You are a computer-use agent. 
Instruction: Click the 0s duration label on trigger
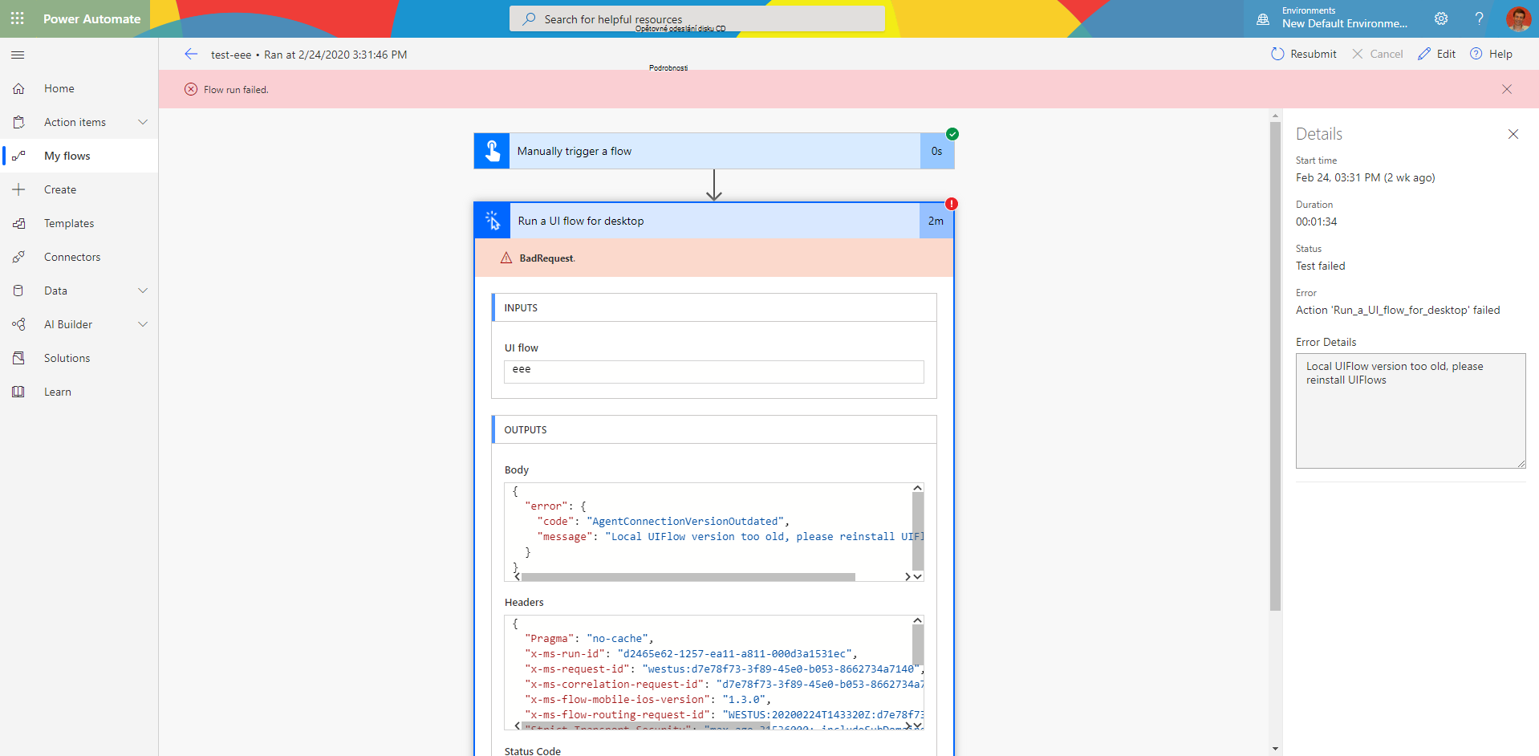point(937,151)
